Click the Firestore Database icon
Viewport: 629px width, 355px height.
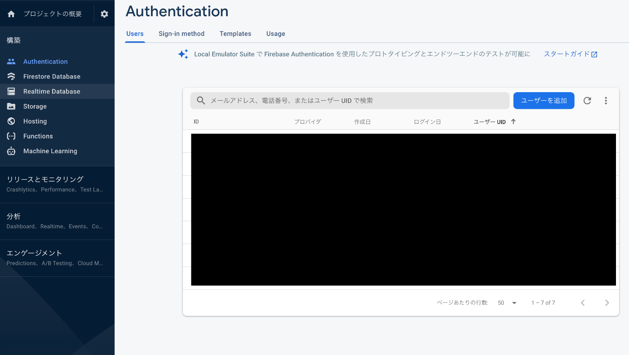(x=11, y=76)
